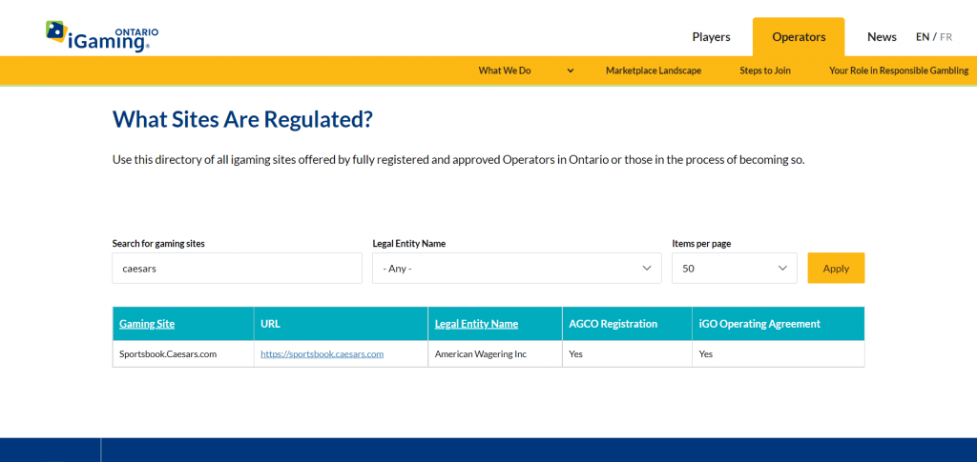
Task: Click the URL column header
Action: [341, 324]
